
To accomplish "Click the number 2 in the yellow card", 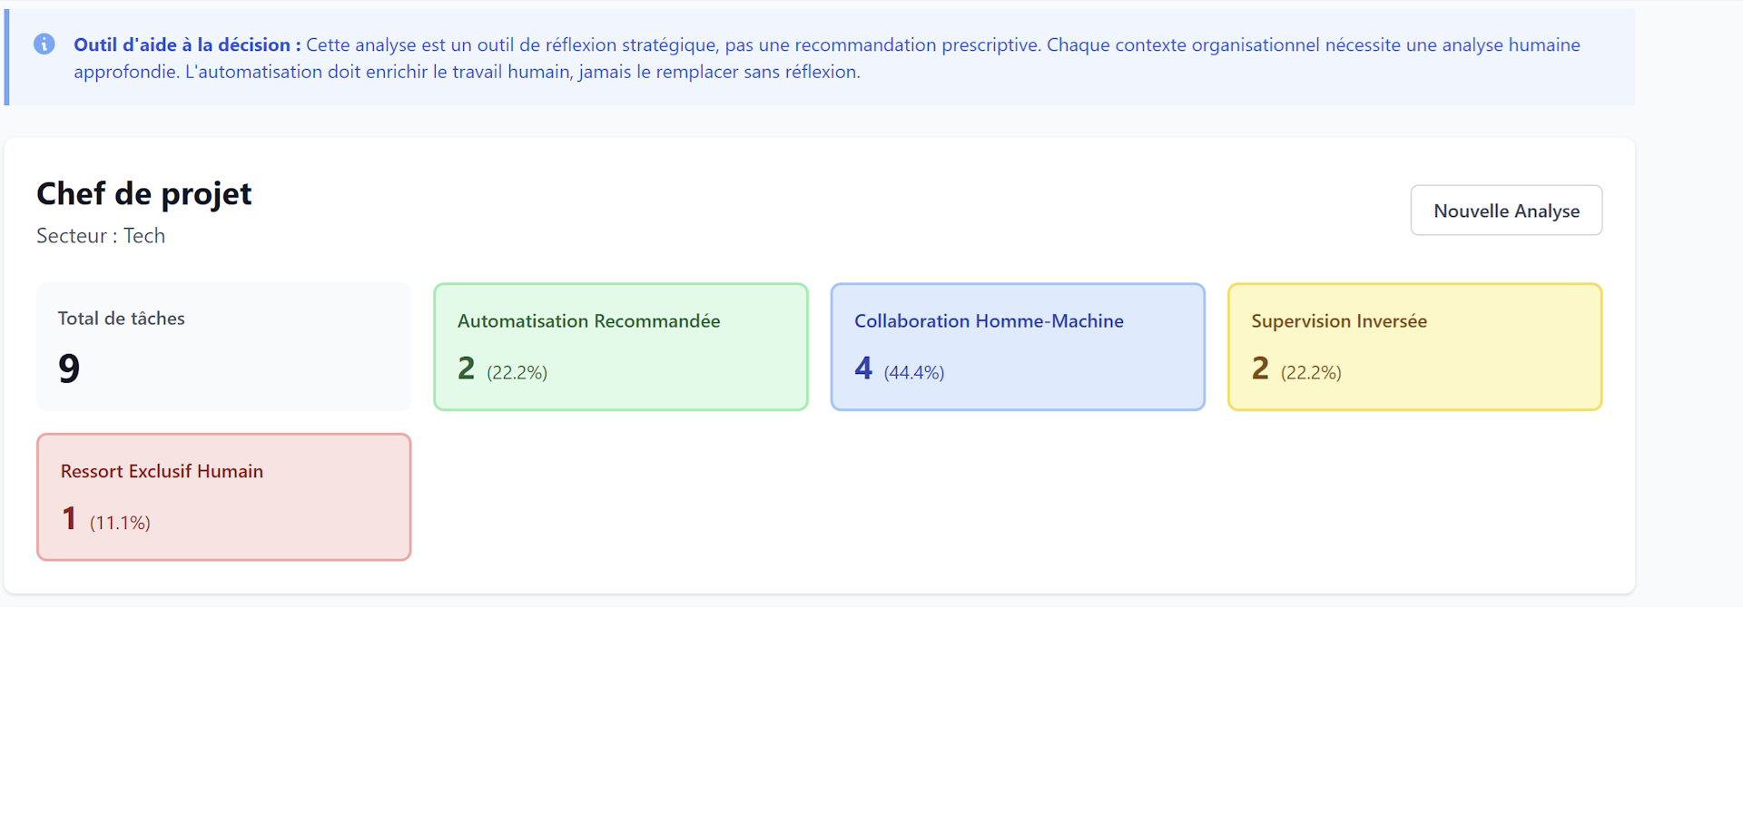I will (1260, 368).
